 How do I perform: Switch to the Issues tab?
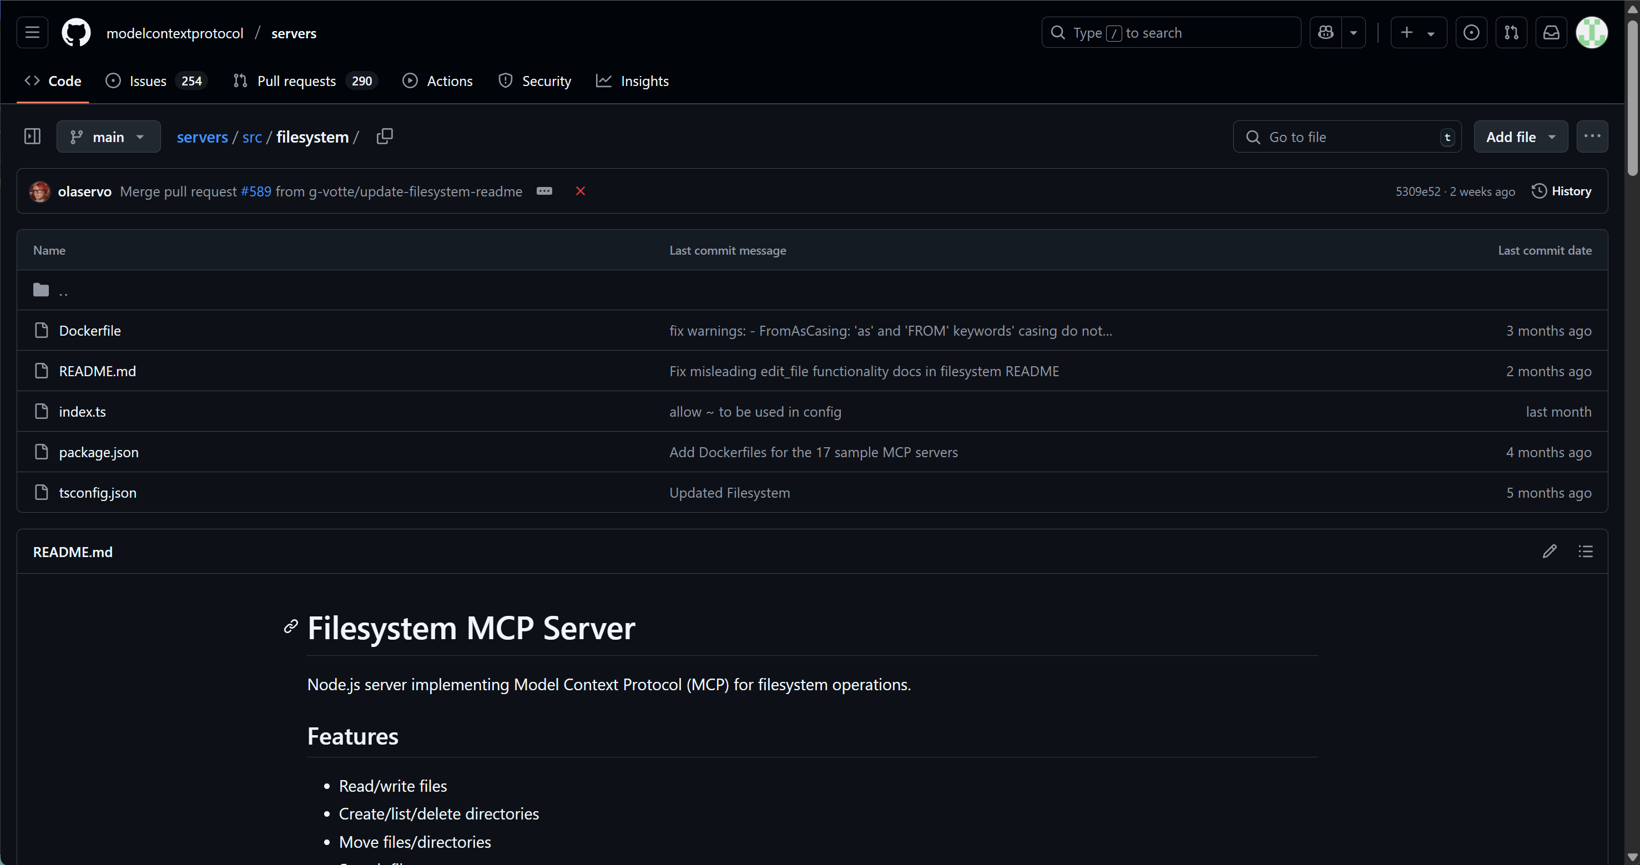click(157, 81)
